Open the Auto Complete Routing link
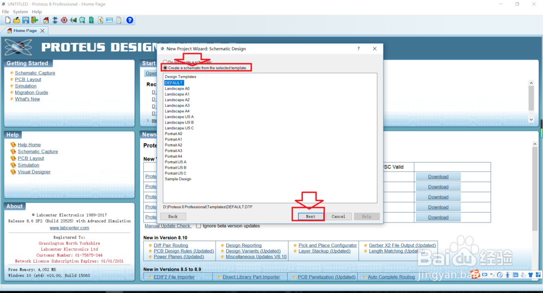543x293 pixels. [x=391, y=277]
